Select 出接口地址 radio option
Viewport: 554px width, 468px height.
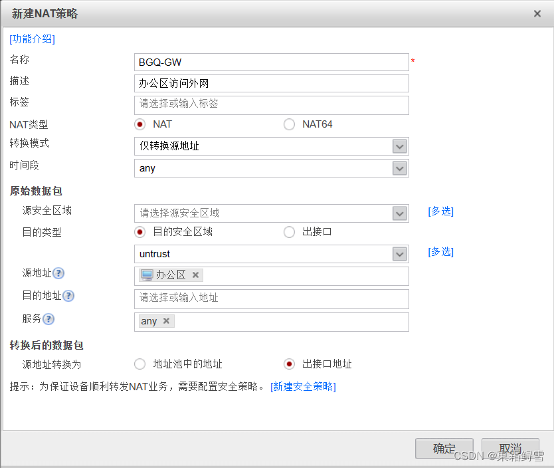pos(289,364)
